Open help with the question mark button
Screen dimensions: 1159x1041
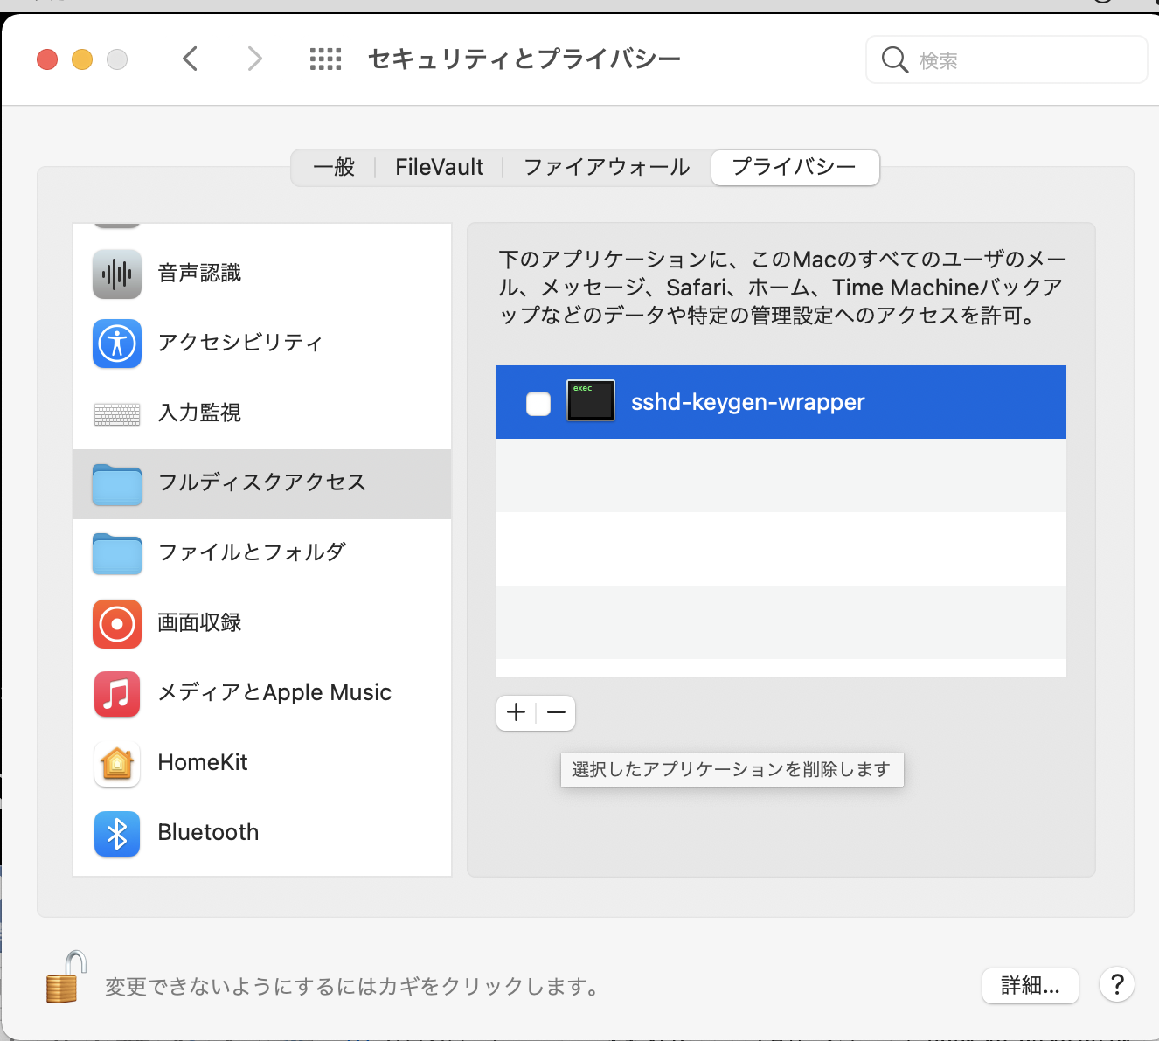1117,984
